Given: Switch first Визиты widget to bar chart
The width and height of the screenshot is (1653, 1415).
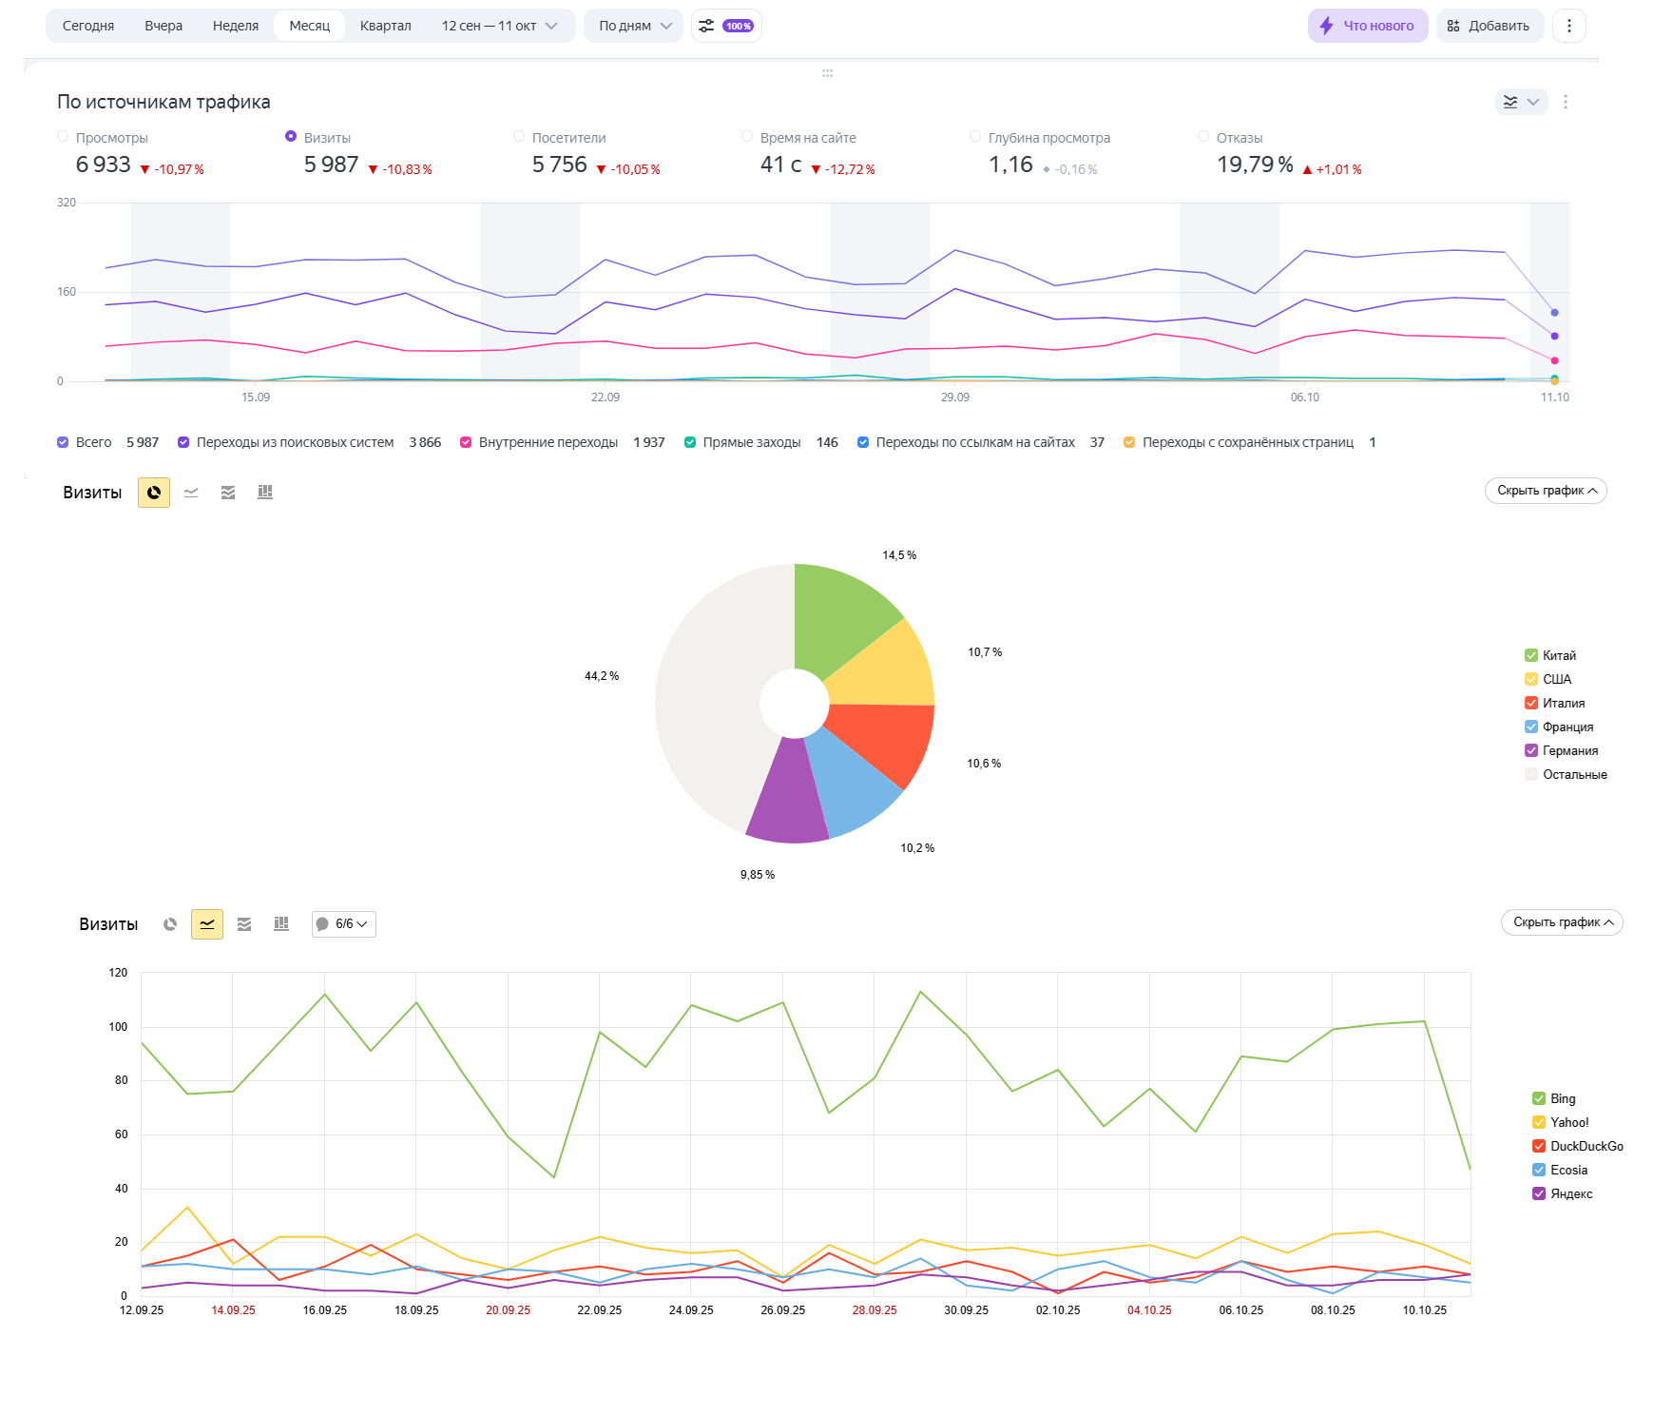Looking at the screenshot, I should (x=265, y=493).
